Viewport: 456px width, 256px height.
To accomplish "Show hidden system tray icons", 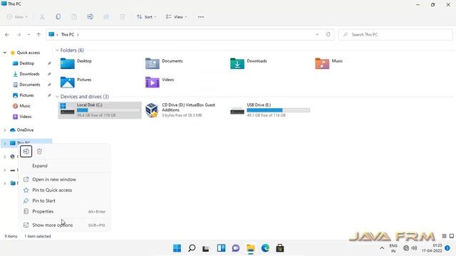I will 382,248.
